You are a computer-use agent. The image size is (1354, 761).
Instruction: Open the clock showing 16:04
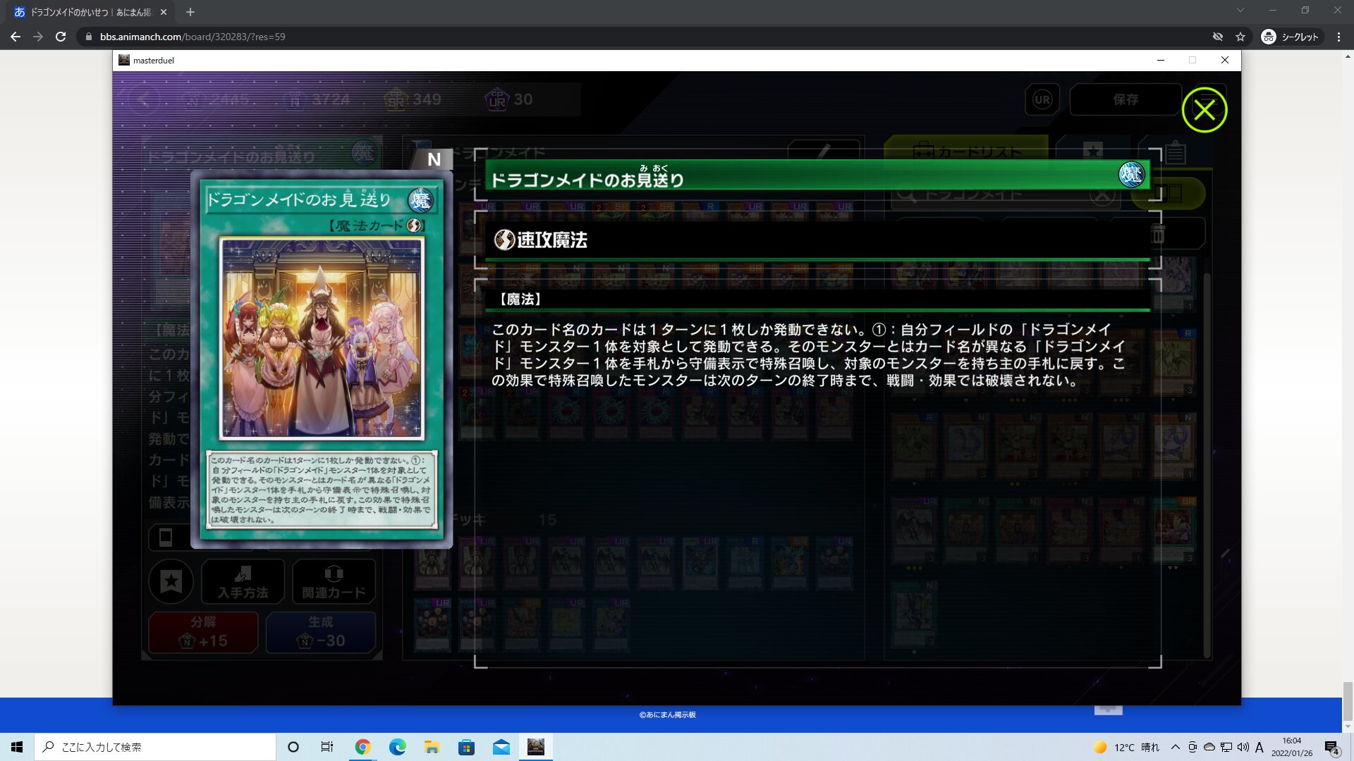click(x=1292, y=747)
